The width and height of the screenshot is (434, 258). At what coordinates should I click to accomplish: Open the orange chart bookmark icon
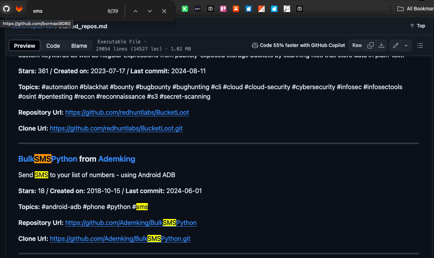click(261, 9)
